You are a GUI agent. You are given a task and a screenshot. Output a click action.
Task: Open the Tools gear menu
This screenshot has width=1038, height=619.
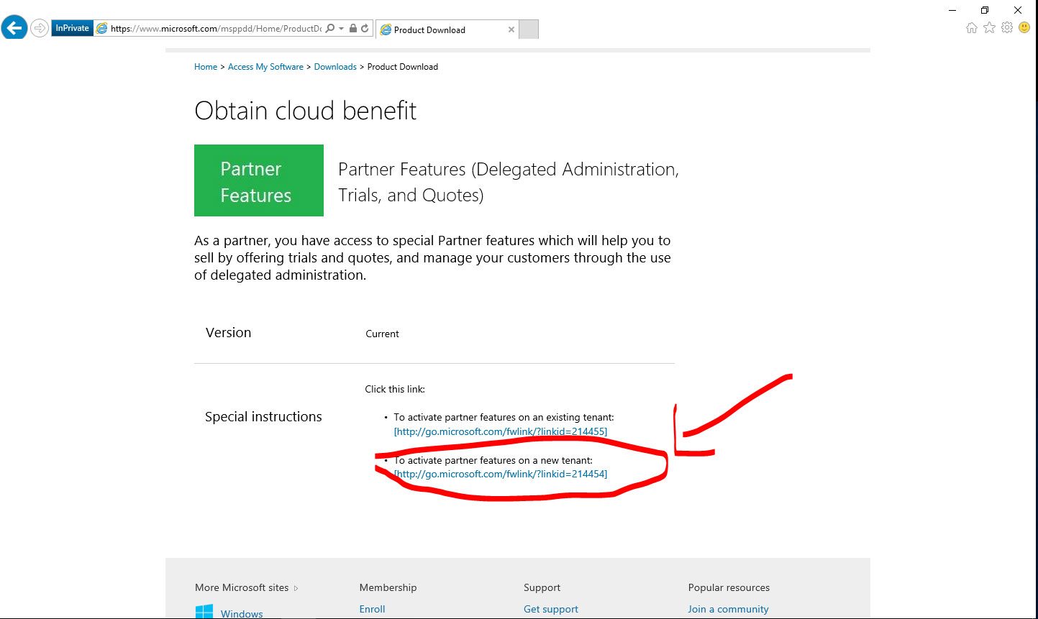coord(1006,27)
